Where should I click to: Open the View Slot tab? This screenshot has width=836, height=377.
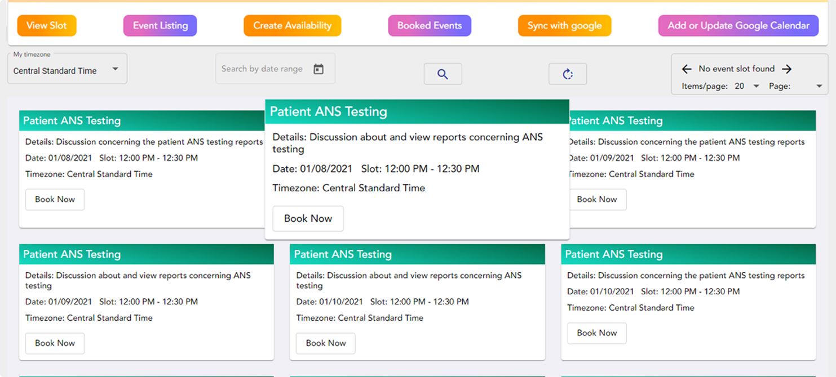pyautogui.click(x=46, y=25)
